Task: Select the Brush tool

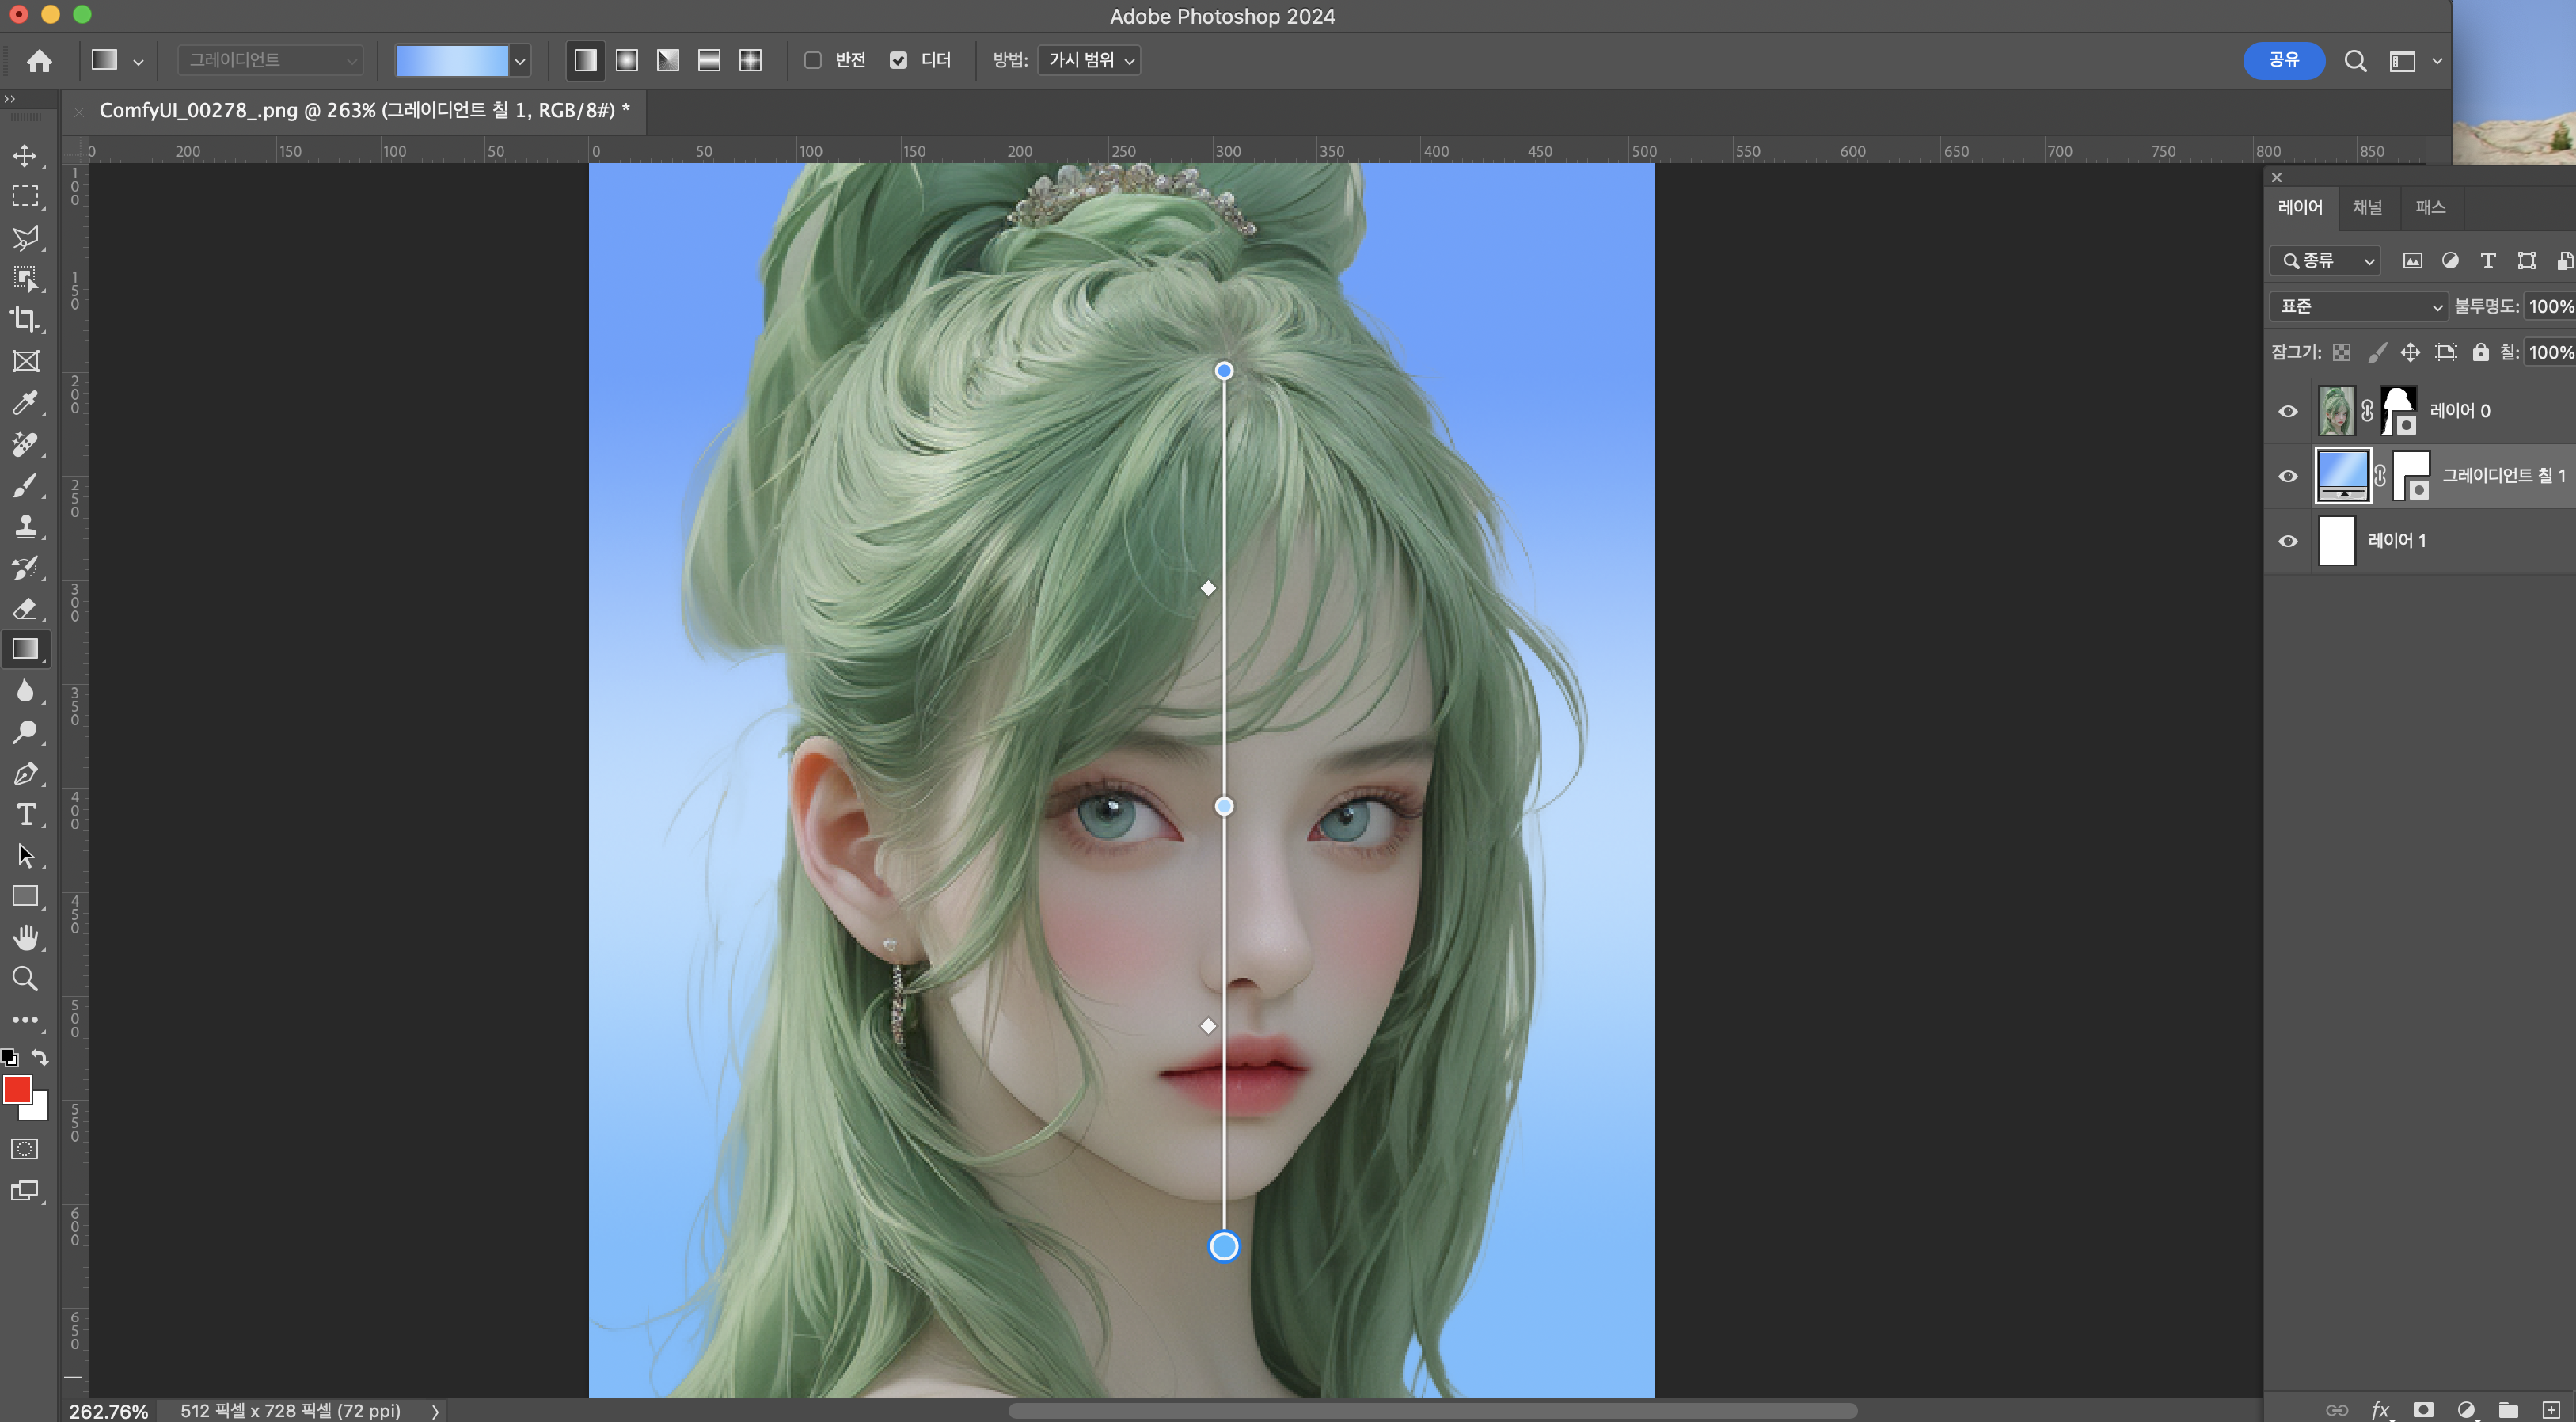Action: (25, 486)
